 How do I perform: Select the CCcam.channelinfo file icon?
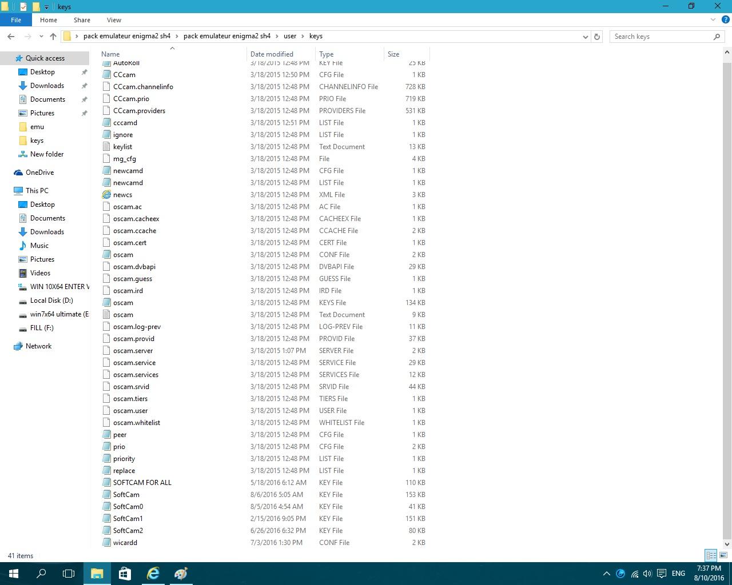[x=106, y=87]
